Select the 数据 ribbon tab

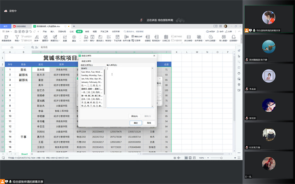click(x=79, y=32)
